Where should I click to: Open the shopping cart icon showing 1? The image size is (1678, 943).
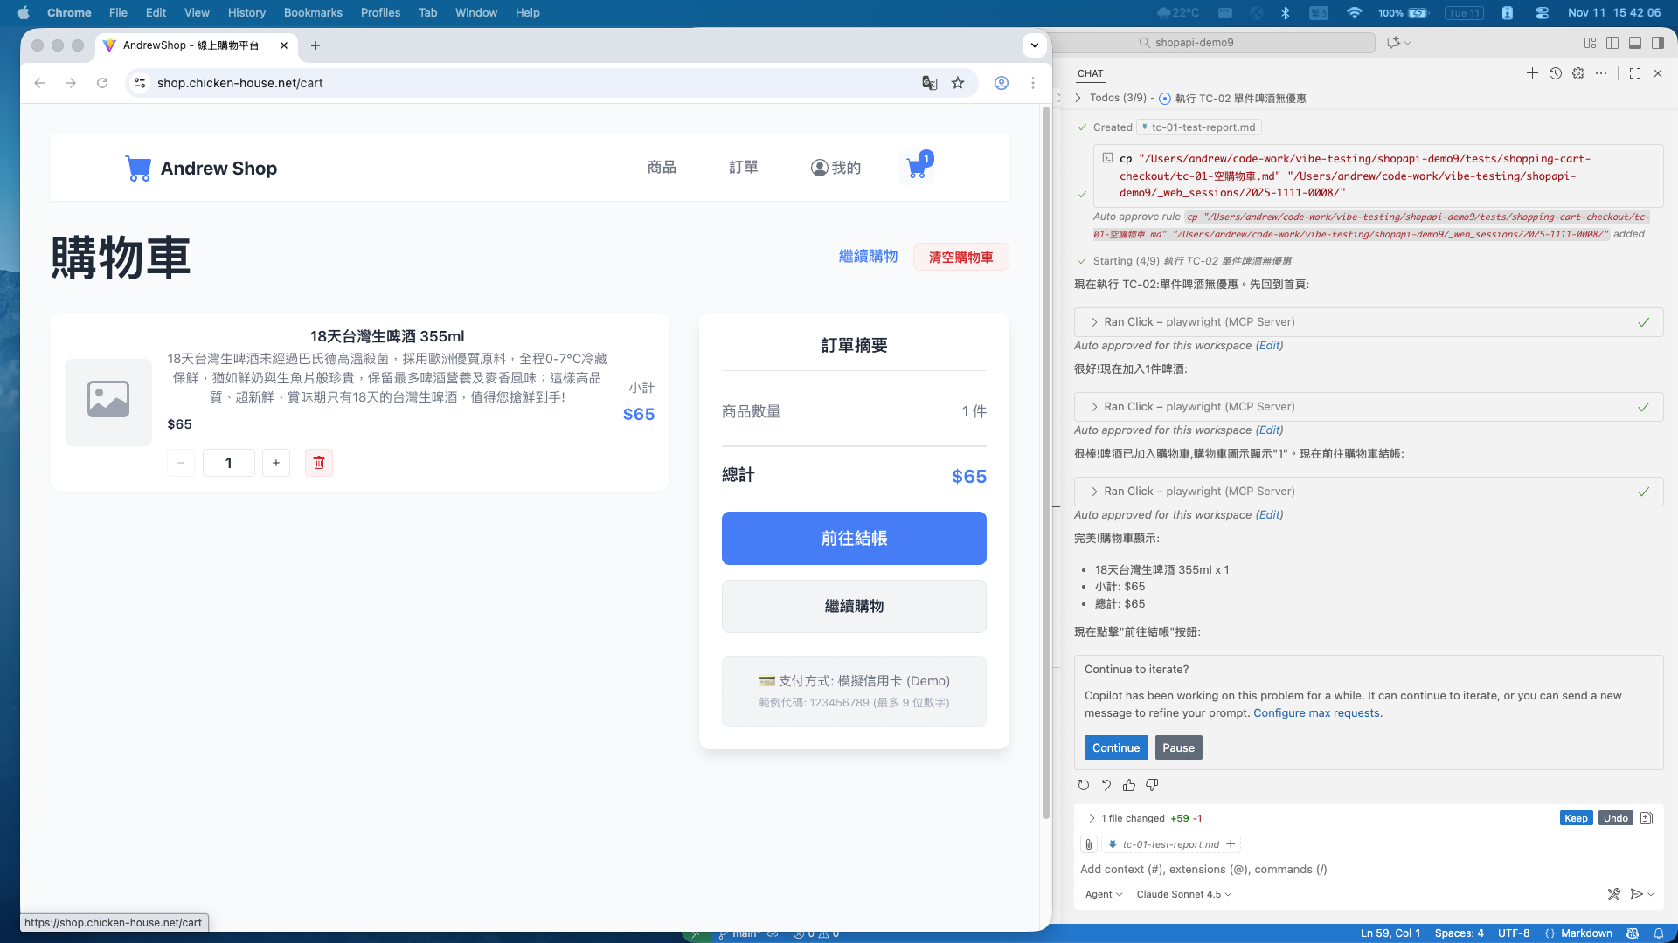(916, 167)
